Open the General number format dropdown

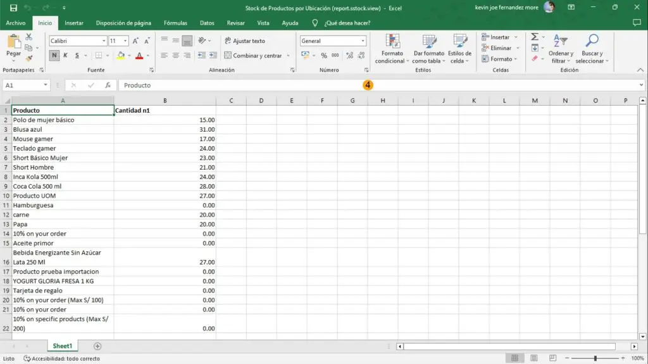(363, 41)
